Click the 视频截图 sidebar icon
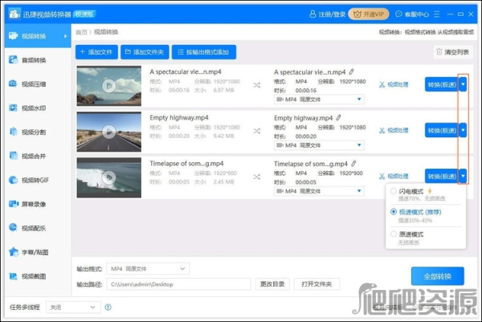The height and width of the screenshot is (322, 482). (13, 276)
